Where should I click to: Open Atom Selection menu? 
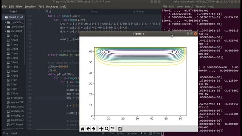click(x=30, y=6)
